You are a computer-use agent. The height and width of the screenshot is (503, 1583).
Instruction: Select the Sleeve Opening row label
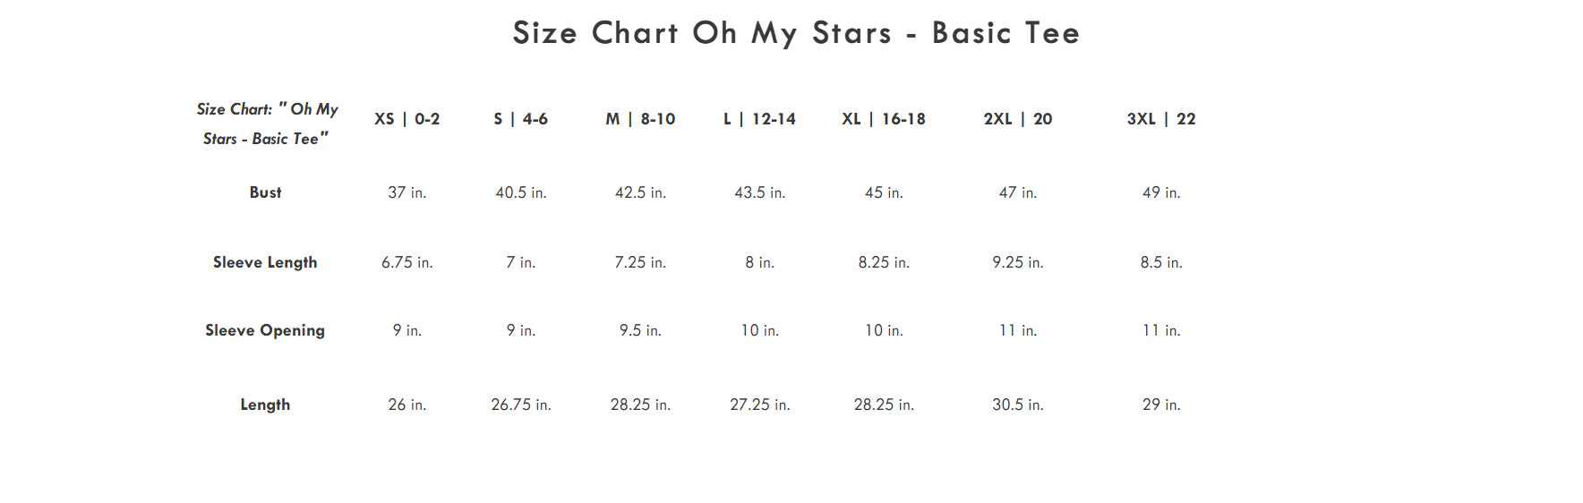click(265, 330)
